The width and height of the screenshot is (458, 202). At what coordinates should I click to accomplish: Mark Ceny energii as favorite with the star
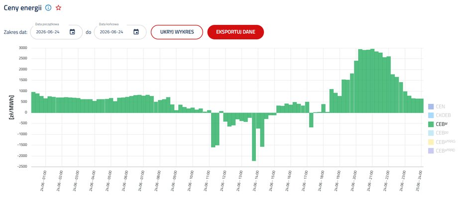click(58, 8)
